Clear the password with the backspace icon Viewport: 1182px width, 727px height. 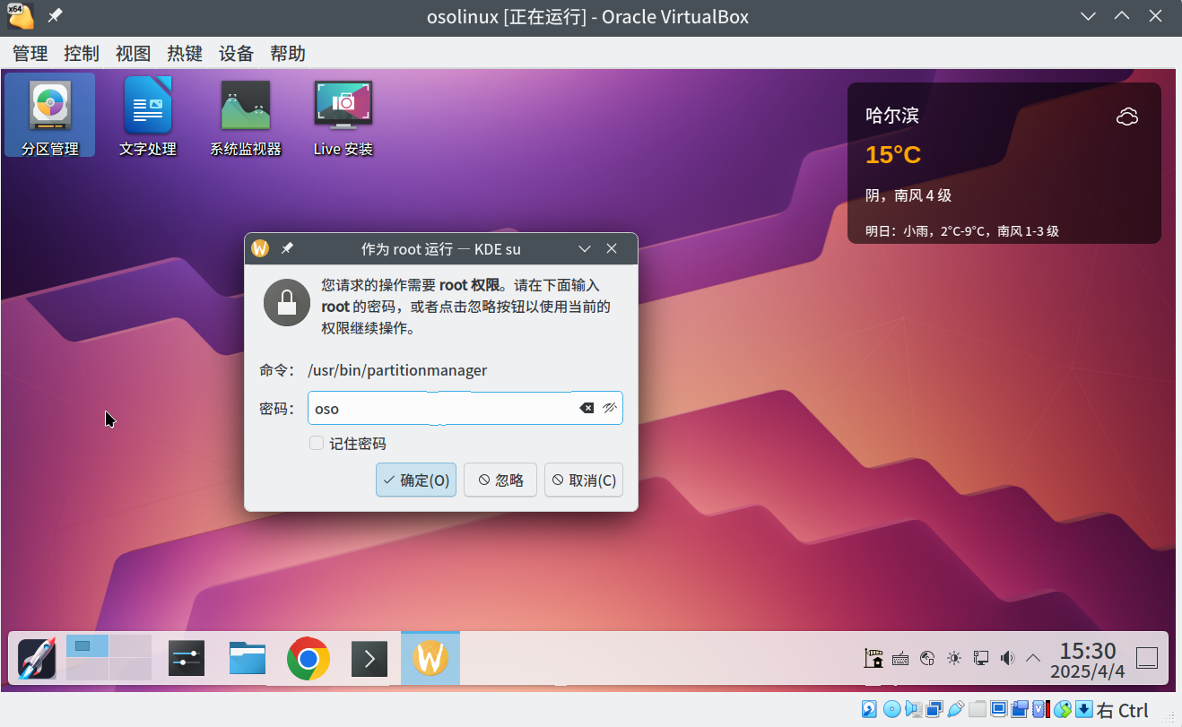587,408
